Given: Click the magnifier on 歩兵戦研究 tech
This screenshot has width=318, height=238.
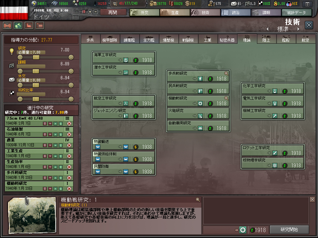Looking at the screenshot, I should (x=226, y=73).
